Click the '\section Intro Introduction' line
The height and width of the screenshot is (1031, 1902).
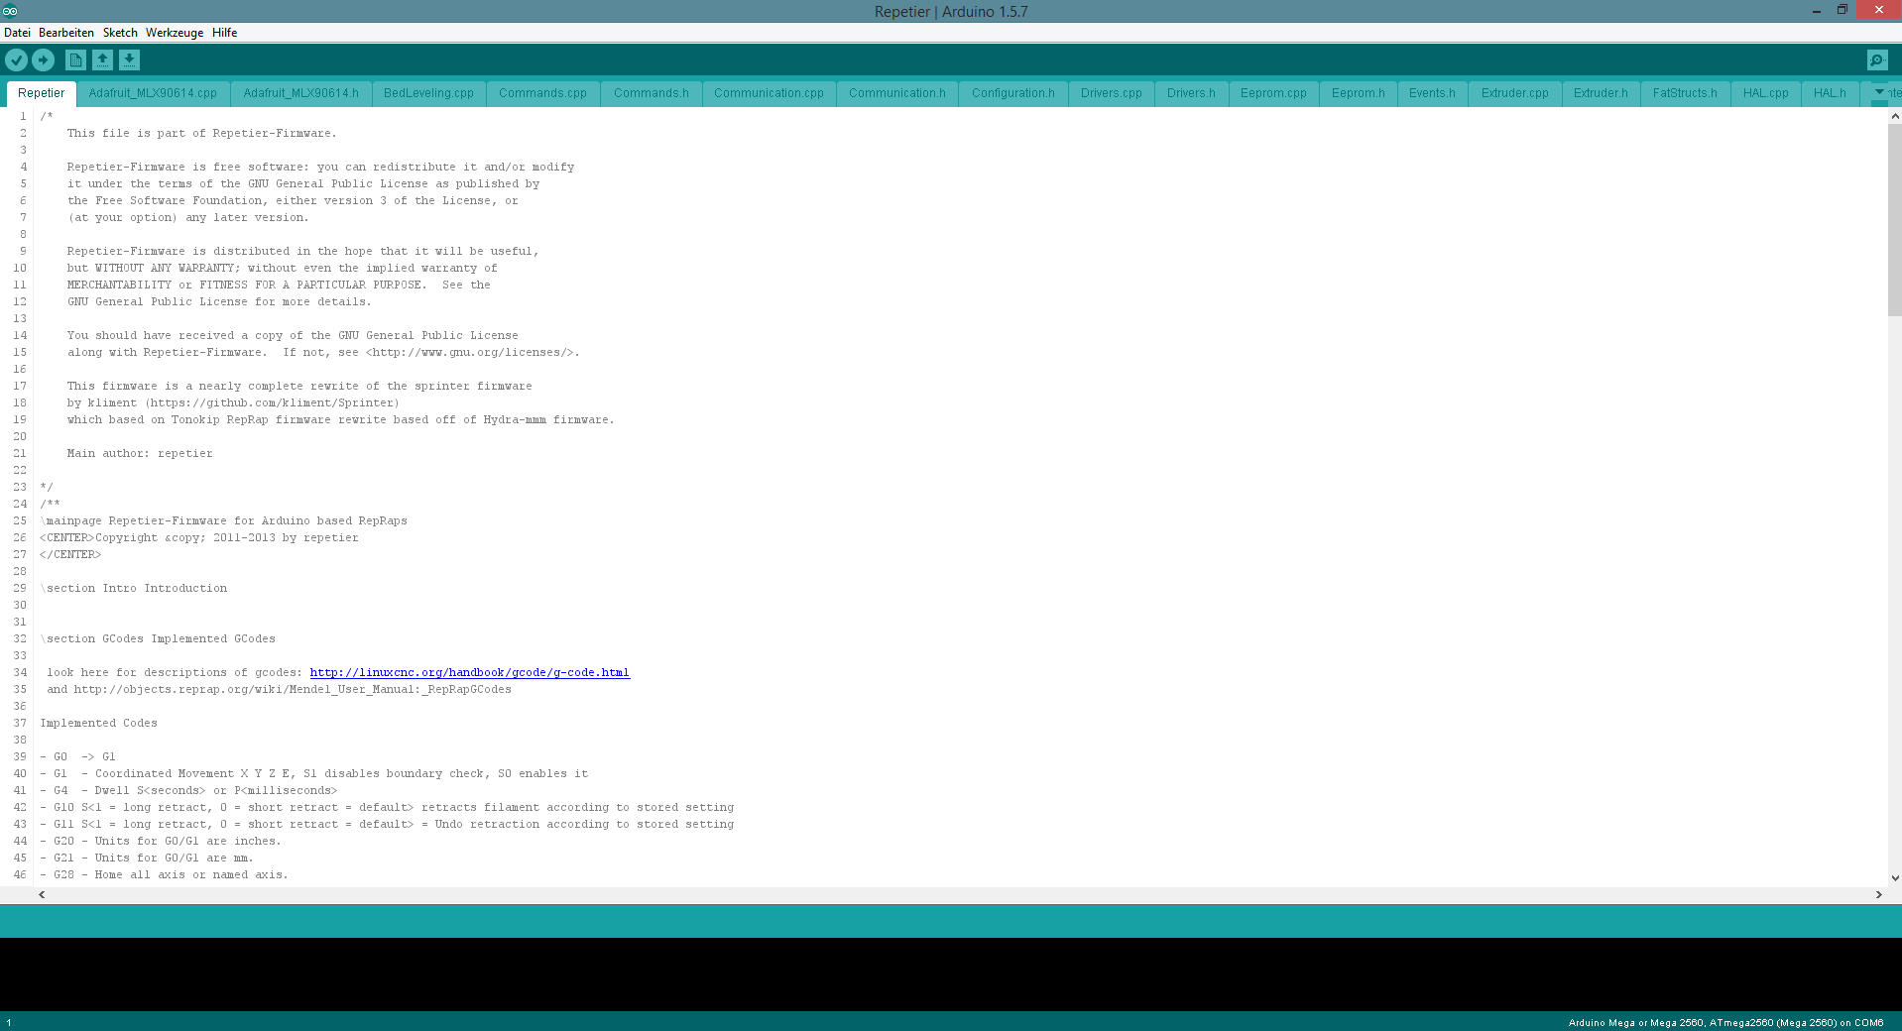click(x=134, y=588)
